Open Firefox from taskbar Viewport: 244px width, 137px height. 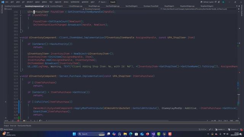click(x=148, y=134)
